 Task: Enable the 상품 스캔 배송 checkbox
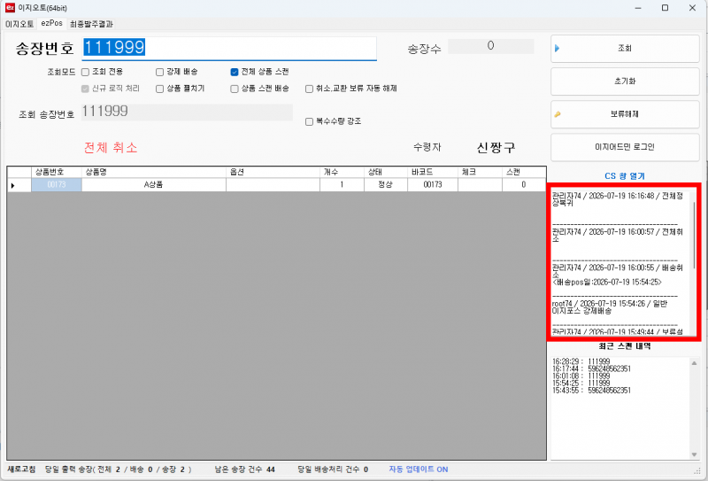click(x=235, y=89)
